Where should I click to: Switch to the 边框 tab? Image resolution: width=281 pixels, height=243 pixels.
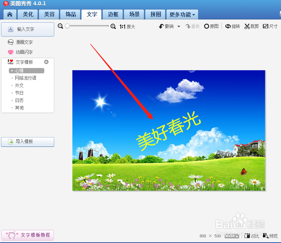[113, 14]
